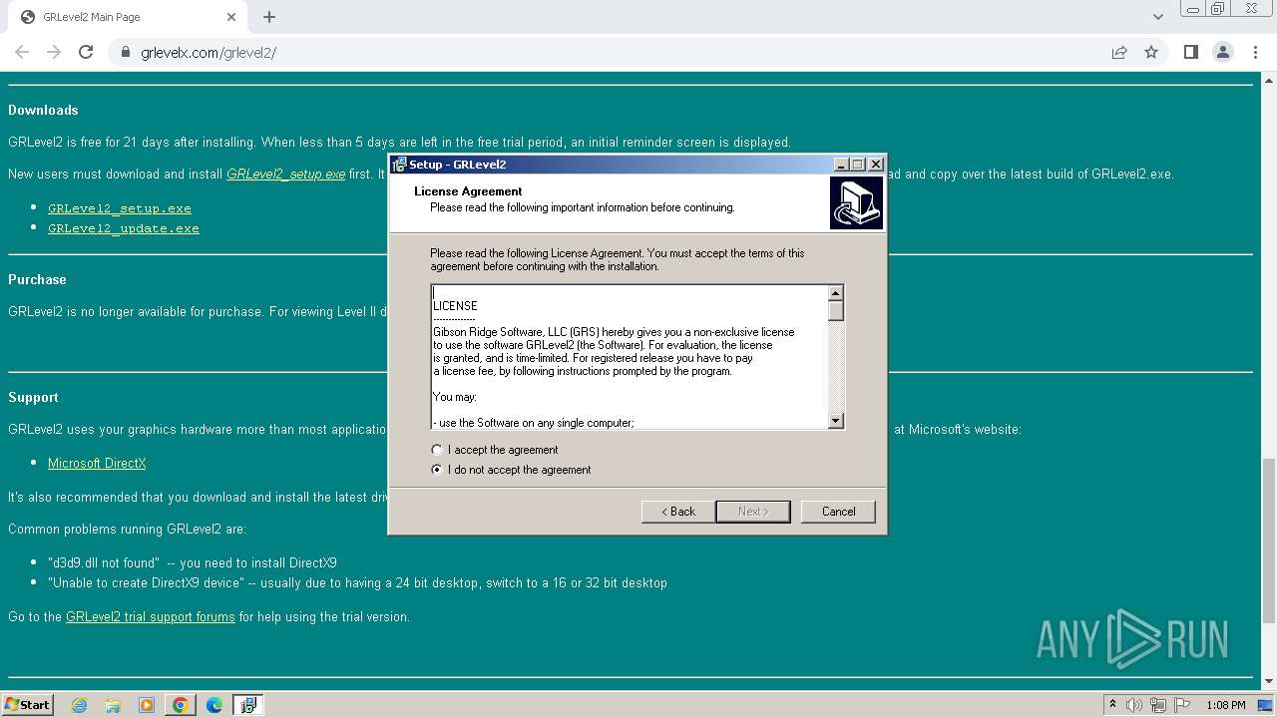Viewport: 1277px width, 718px height.
Task: Open the Chrome profile menu
Action: (x=1223, y=52)
